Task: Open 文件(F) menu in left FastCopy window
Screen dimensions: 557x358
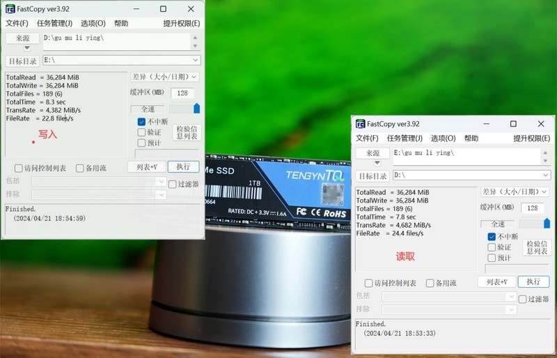Action: (x=17, y=24)
